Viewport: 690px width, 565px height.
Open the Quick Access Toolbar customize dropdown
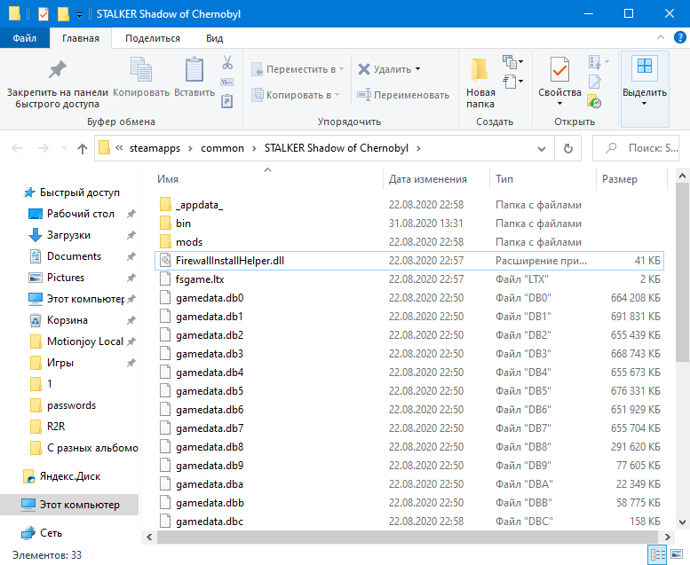click(79, 15)
